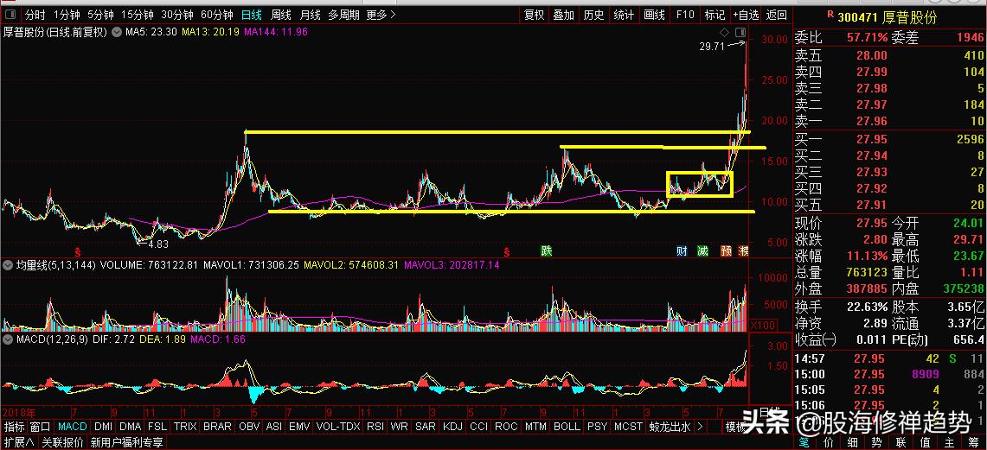Click the 叠加 overlay button
This screenshot has height=450, width=987.
point(564,15)
